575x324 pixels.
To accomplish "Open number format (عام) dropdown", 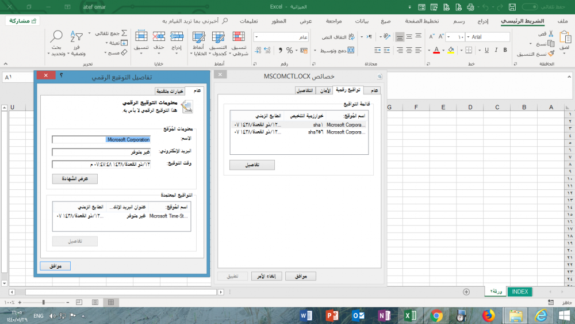I will [x=256, y=37].
